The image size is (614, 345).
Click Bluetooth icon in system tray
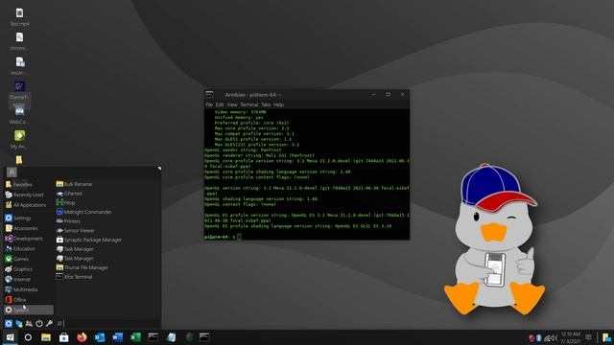pyautogui.click(x=539, y=337)
